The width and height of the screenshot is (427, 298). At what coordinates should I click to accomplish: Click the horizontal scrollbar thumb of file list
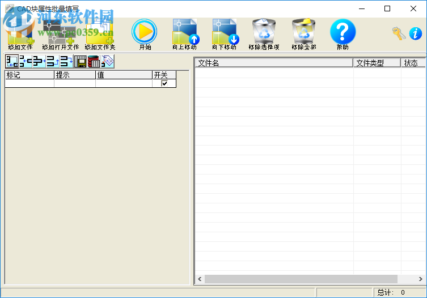click(x=301, y=279)
